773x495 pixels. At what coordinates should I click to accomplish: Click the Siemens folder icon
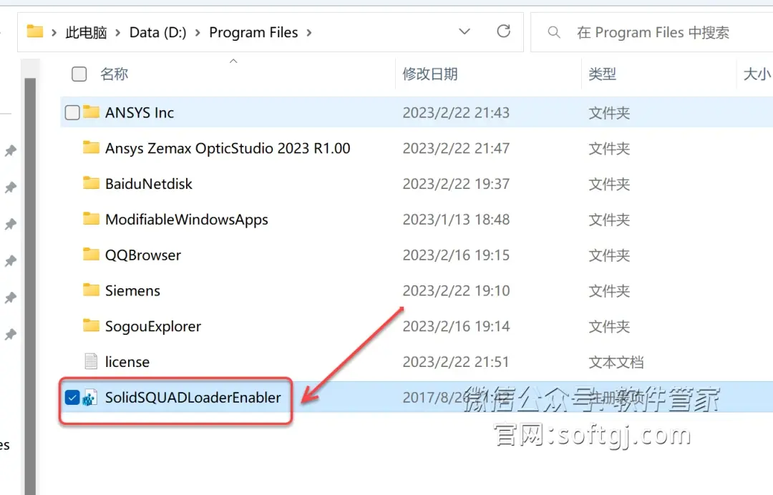91,290
